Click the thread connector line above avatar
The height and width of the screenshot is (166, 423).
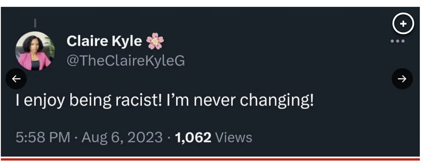click(35, 22)
